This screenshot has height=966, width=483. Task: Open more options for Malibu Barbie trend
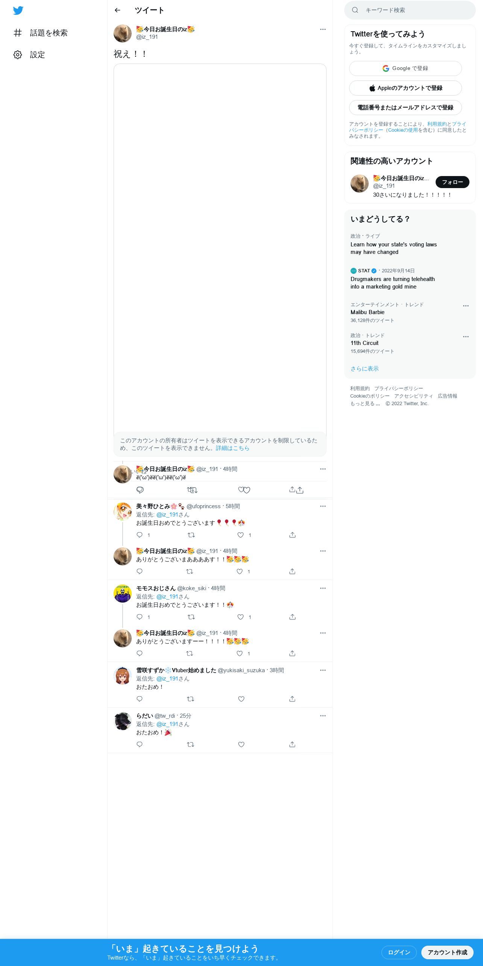tap(466, 306)
